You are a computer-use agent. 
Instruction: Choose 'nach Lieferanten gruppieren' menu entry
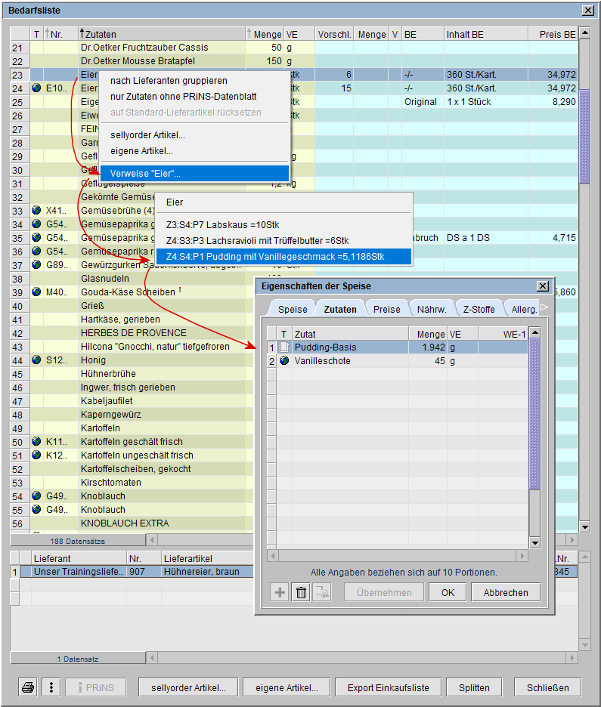(169, 81)
